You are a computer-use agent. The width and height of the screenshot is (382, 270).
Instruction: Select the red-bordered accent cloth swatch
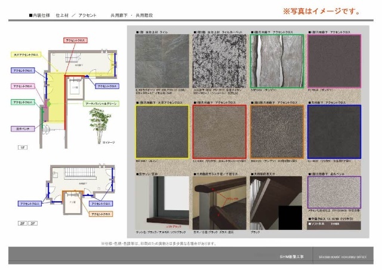point(220,131)
